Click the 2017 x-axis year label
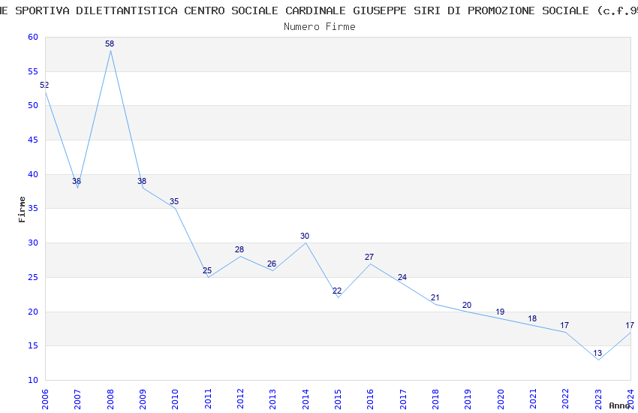Image resolution: width=638 pixels, height=413 pixels. click(403, 399)
